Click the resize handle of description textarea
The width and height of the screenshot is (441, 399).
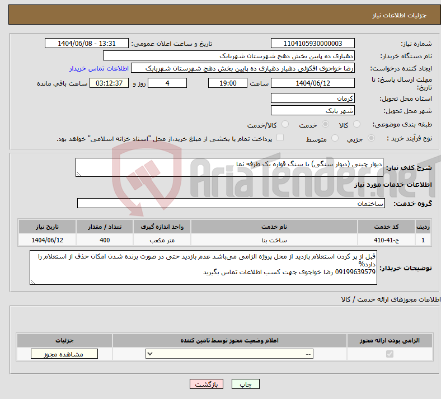coord(78,174)
